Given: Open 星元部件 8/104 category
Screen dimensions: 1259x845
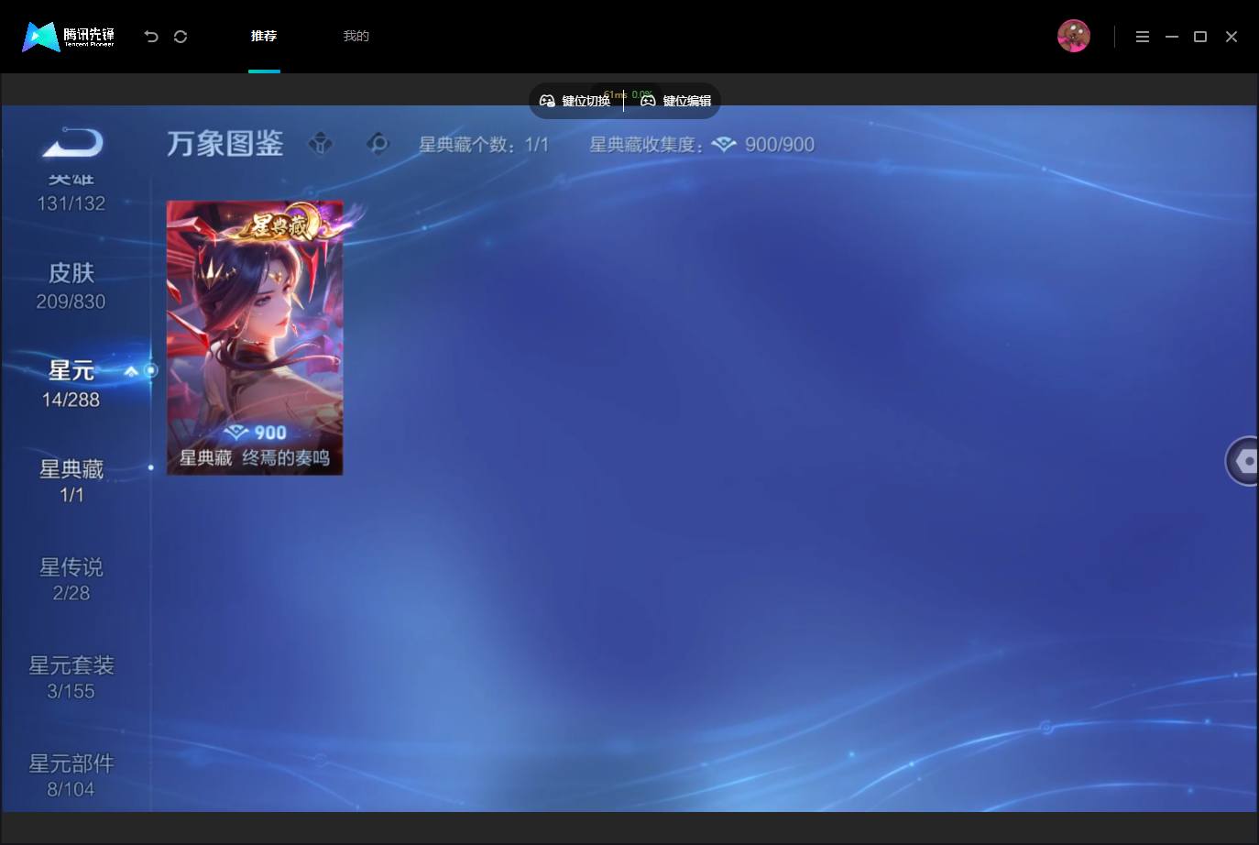Looking at the screenshot, I should pos(71,775).
